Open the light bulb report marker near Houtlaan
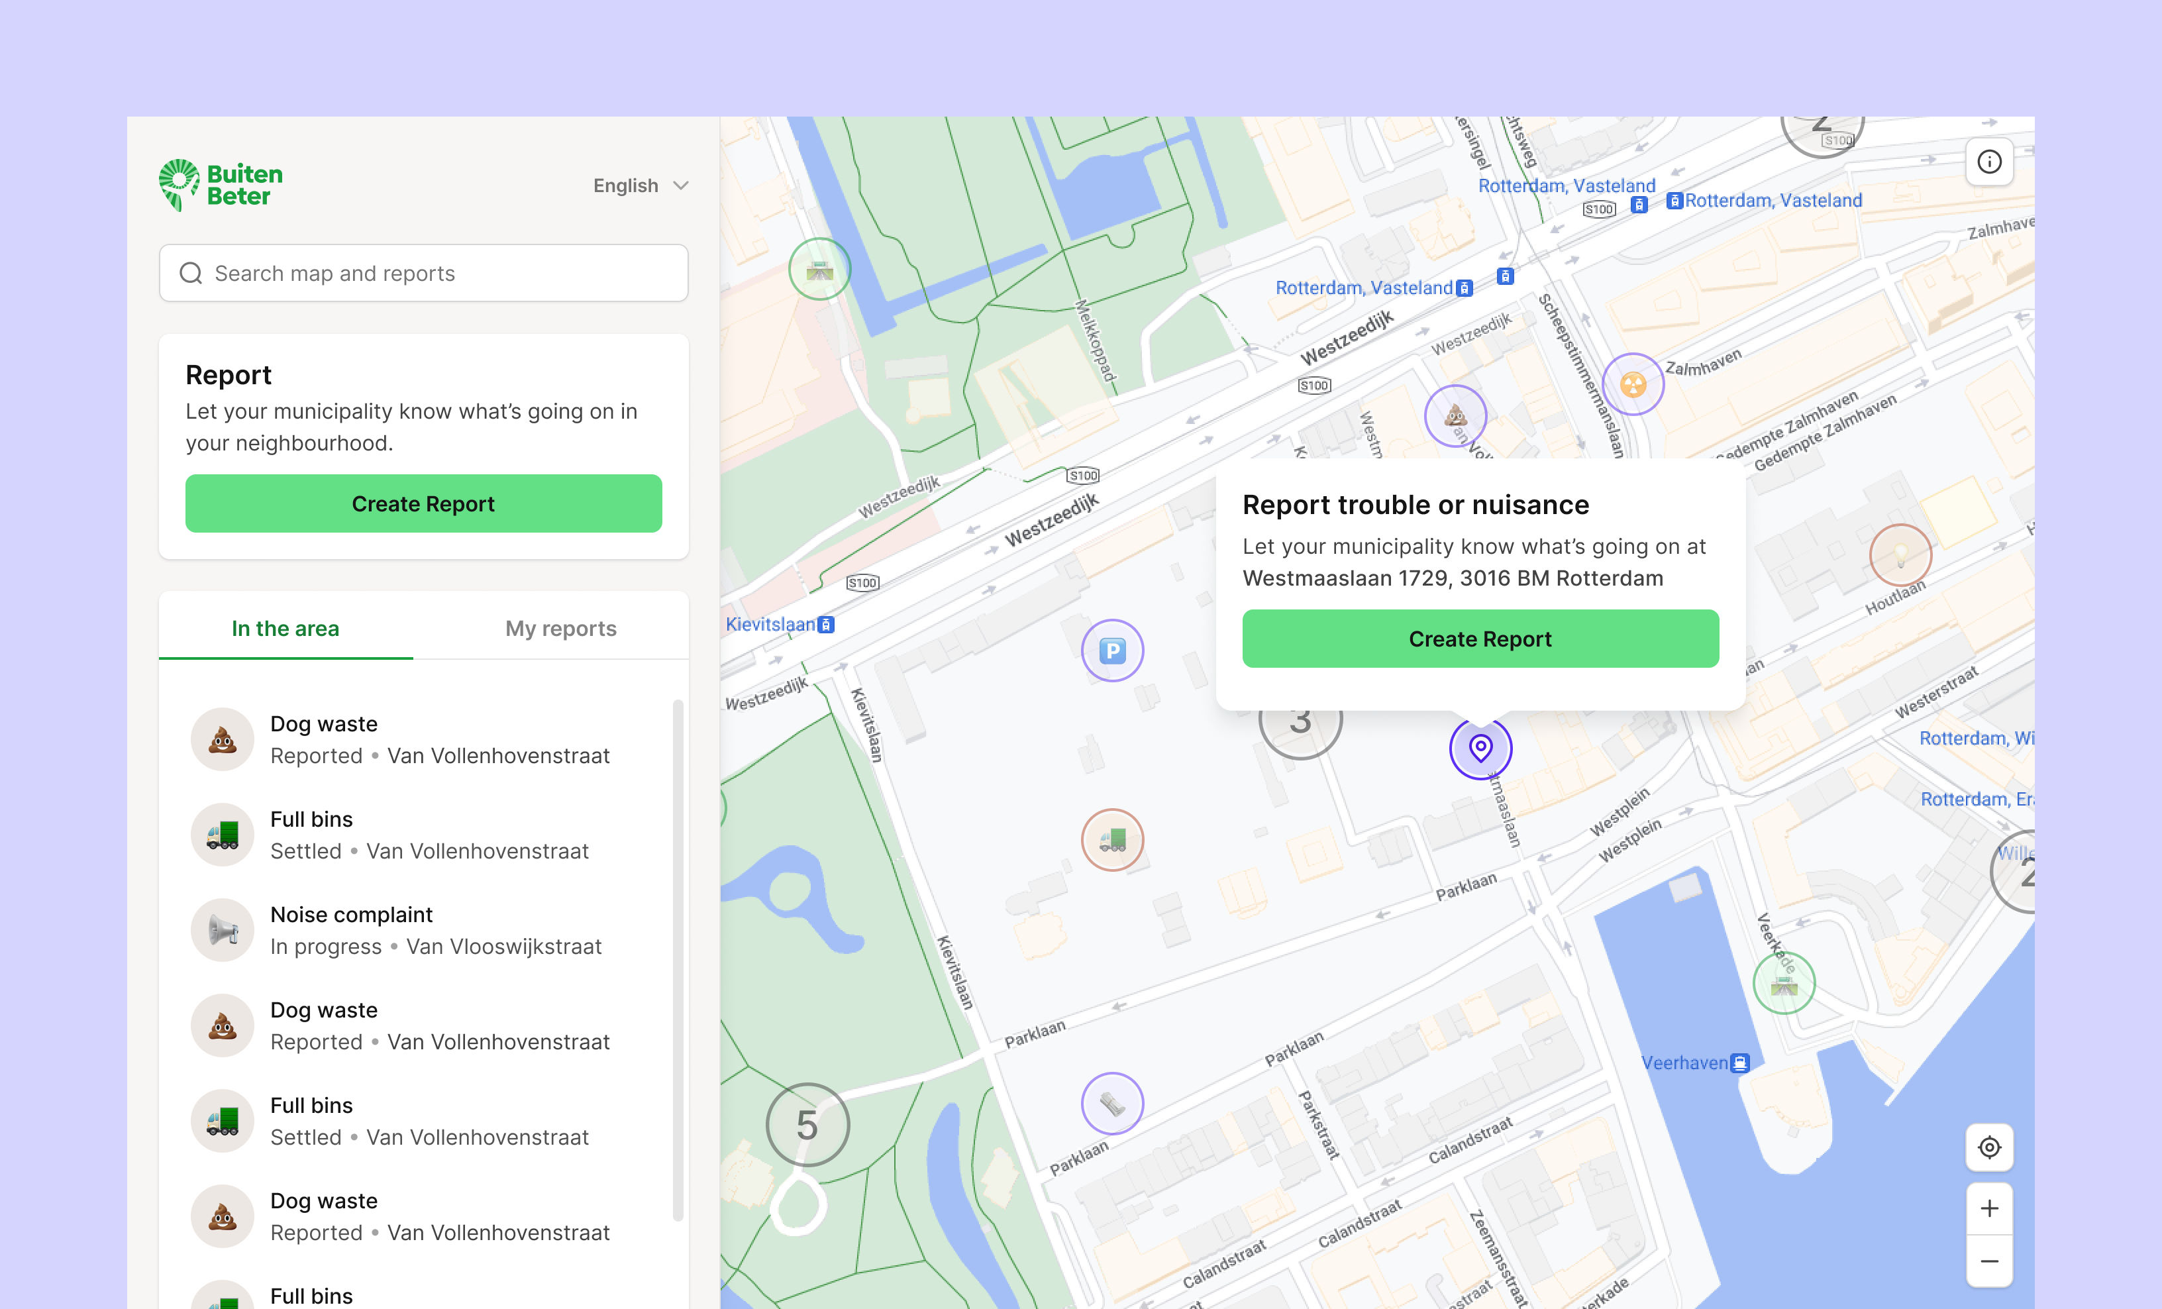 click(1902, 554)
